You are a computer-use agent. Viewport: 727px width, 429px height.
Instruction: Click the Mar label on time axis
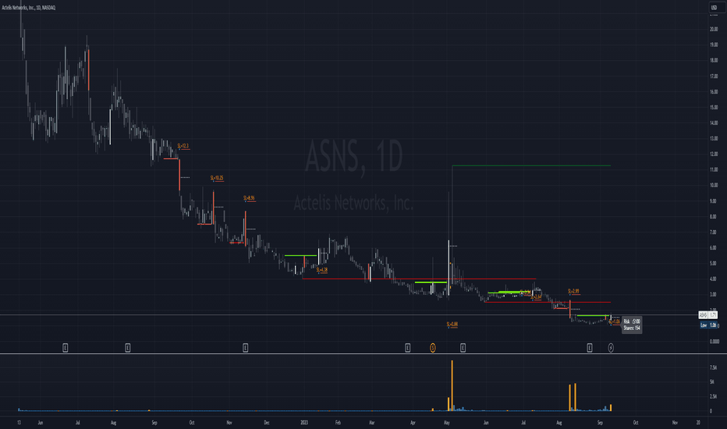pyautogui.click(x=371, y=423)
